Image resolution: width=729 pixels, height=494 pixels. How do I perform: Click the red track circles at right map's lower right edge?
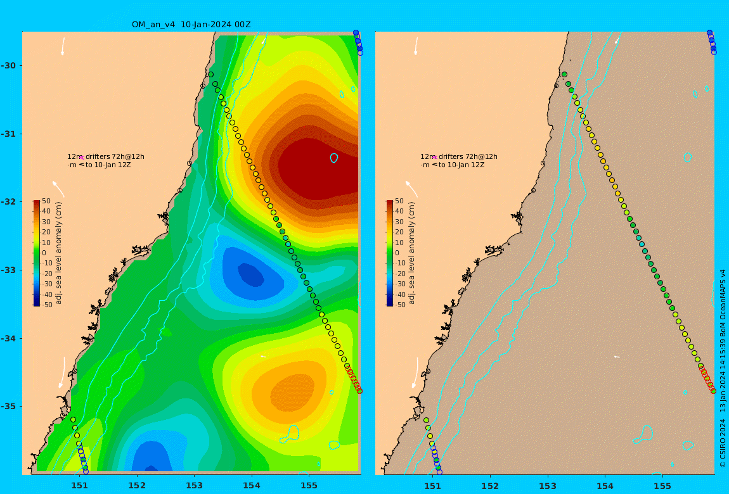tap(707, 379)
